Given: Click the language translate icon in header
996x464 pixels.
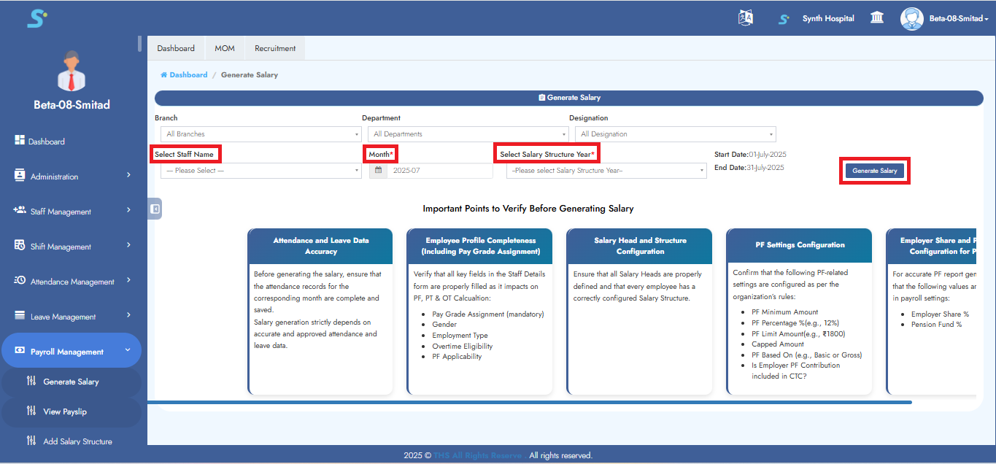Looking at the screenshot, I should click(745, 18).
